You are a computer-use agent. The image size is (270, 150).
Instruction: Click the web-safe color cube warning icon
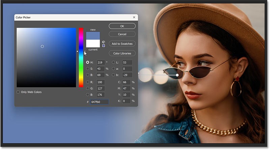[104, 42]
